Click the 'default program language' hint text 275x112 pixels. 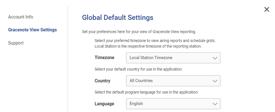point(146,92)
